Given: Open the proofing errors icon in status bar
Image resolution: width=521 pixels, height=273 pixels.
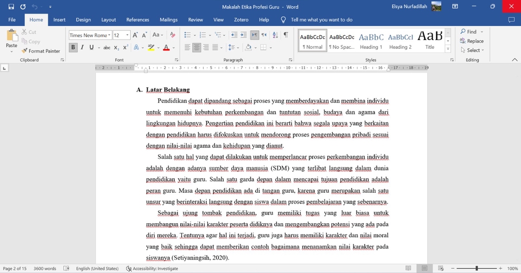Looking at the screenshot, I should [x=66, y=268].
